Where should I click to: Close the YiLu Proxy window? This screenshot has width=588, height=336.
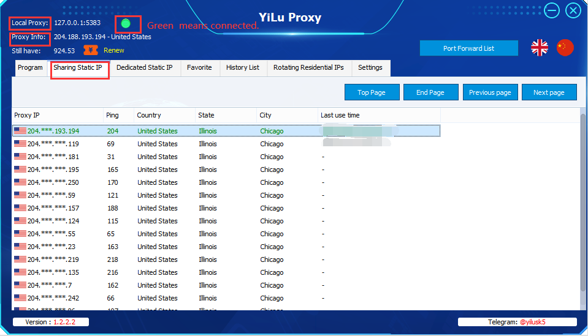573,10
